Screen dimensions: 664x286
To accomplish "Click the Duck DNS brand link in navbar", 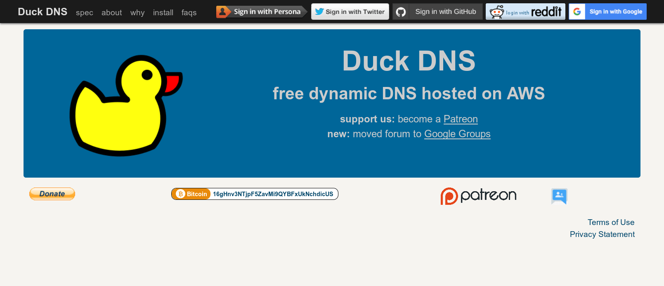I will 43,12.
